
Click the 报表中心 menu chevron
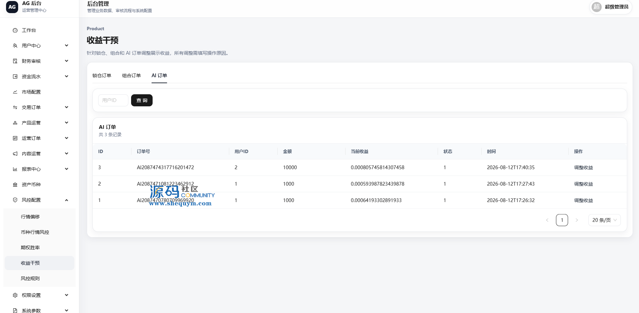(x=67, y=169)
